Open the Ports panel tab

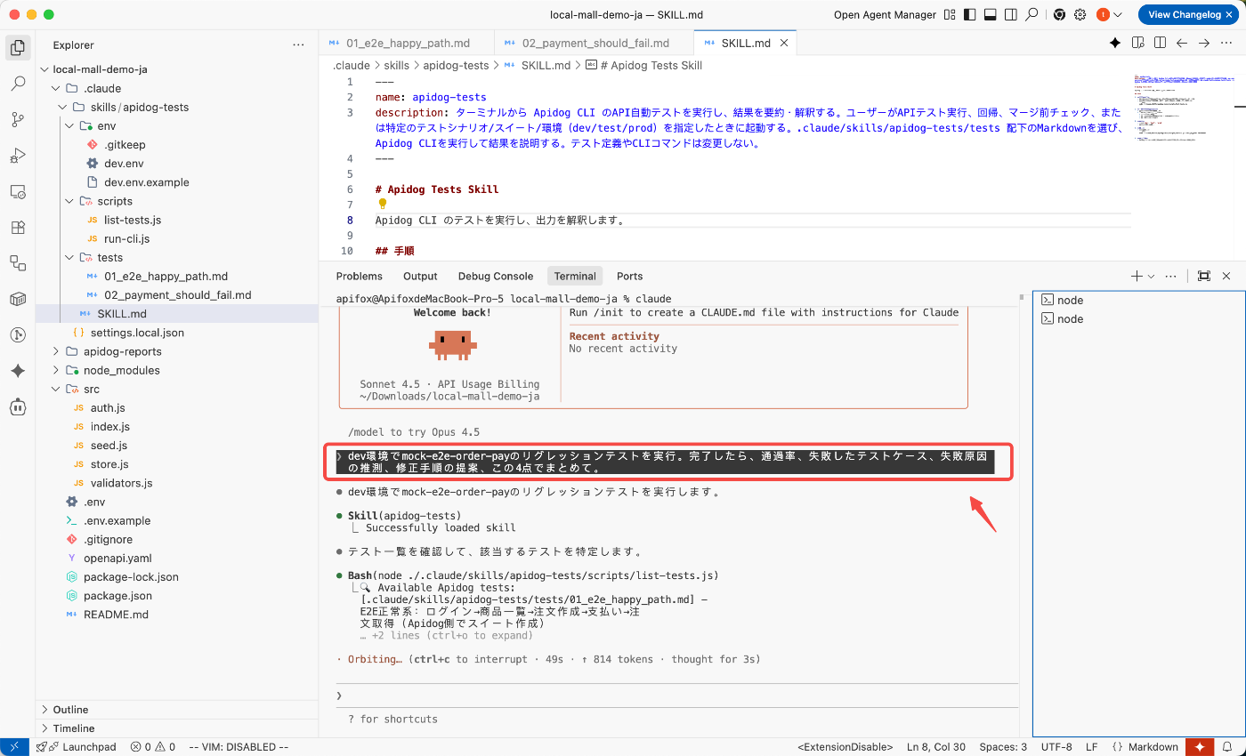(629, 276)
